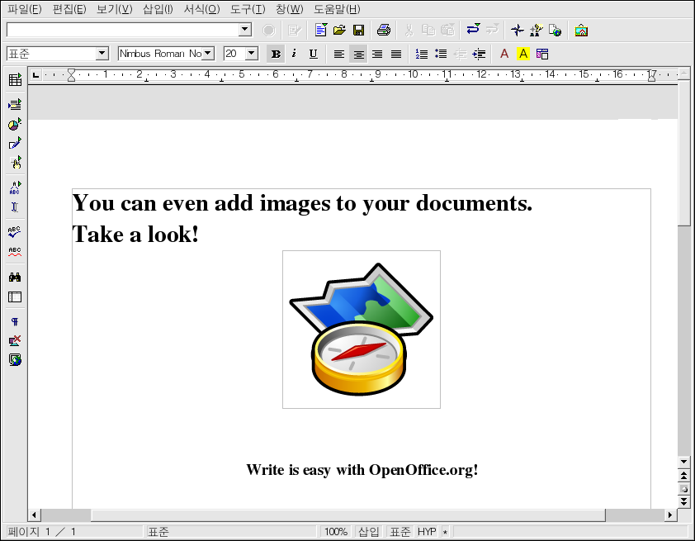Click the Navigator compass icon
Screen dimensions: 695x541
[x=517, y=31]
